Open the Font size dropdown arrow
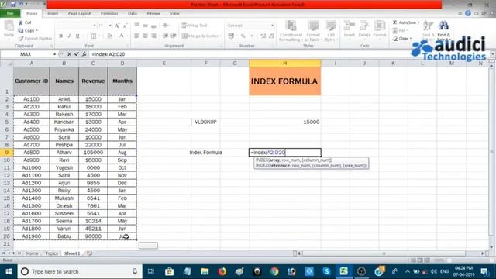Viewport: 496px width, 279px height. (110, 26)
